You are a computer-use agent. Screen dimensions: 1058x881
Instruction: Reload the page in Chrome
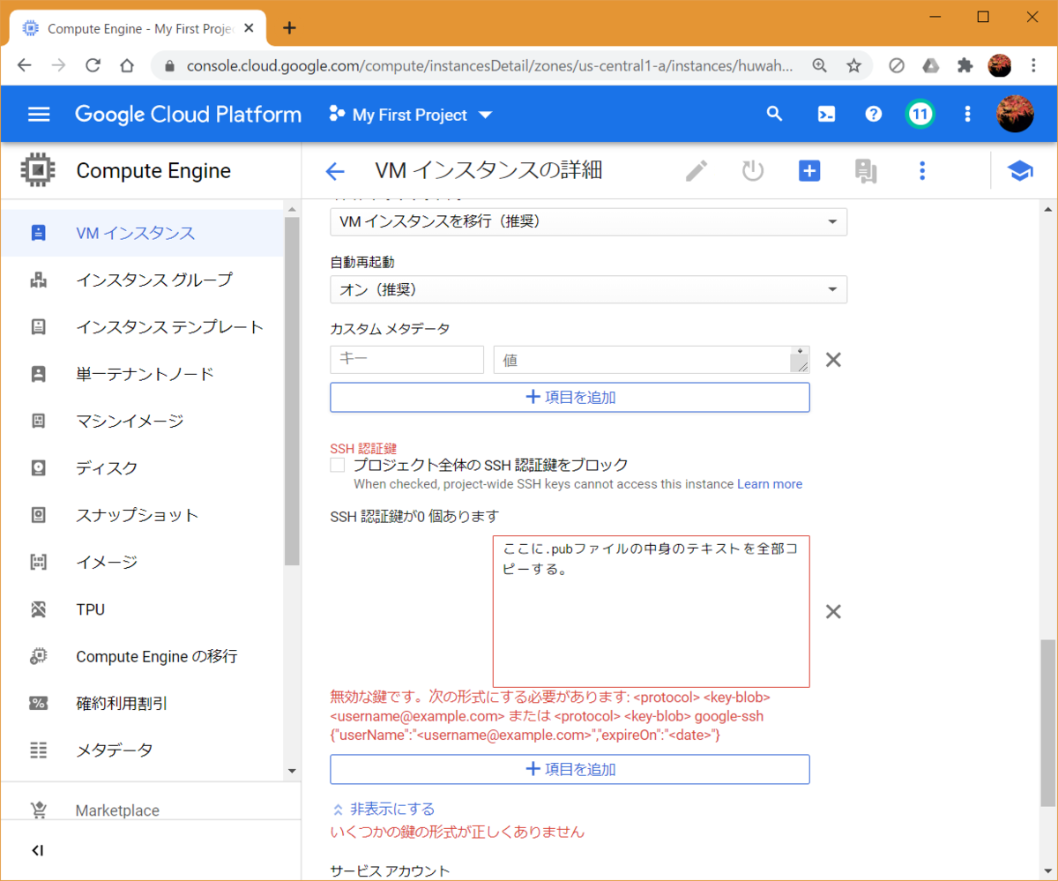click(x=93, y=65)
